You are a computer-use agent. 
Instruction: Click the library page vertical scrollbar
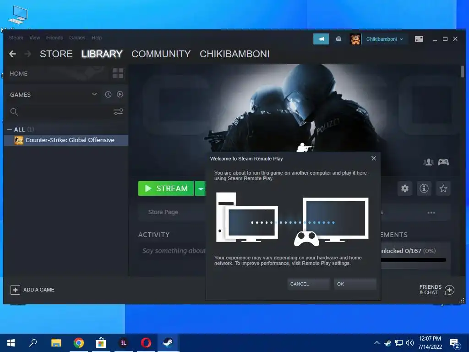click(463, 72)
